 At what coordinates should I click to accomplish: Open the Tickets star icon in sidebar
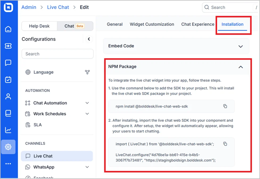click(8, 46)
